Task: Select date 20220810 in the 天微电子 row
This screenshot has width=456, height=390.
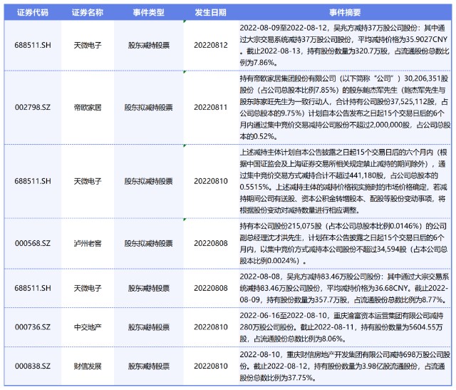Action: [x=211, y=181]
